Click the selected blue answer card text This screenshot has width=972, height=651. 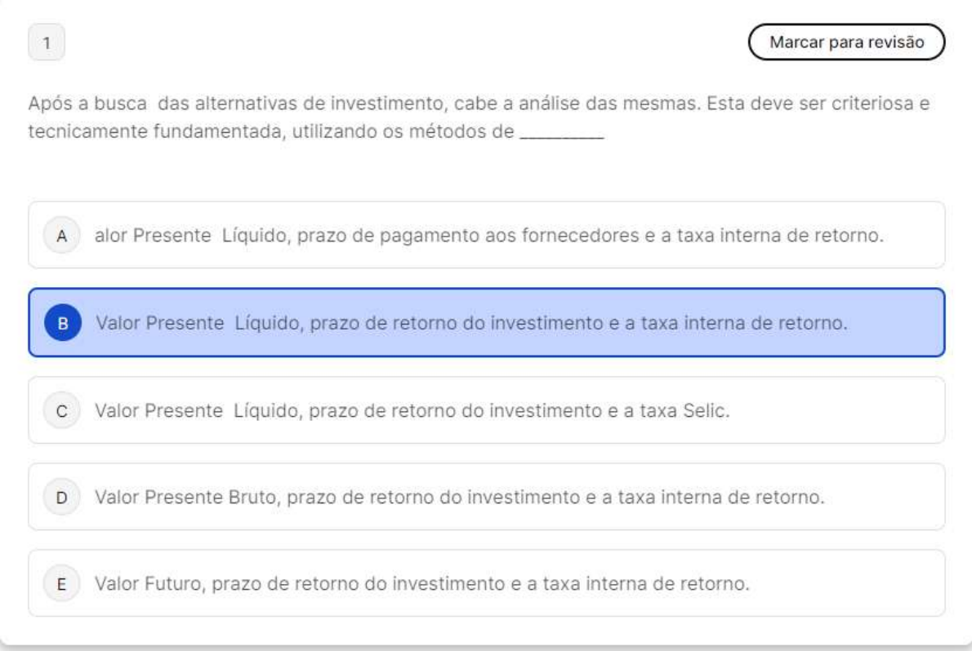click(470, 323)
